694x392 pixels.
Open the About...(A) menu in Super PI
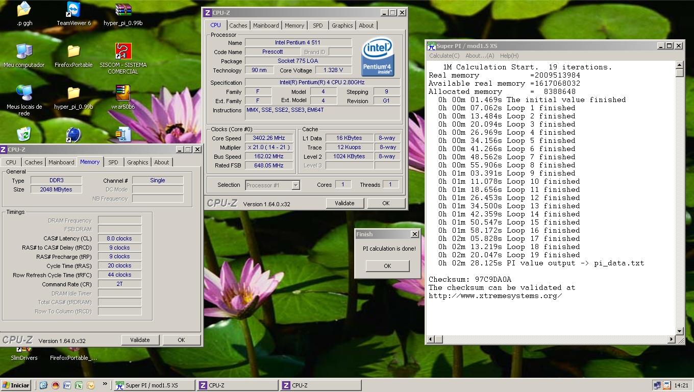click(x=480, y=56)
